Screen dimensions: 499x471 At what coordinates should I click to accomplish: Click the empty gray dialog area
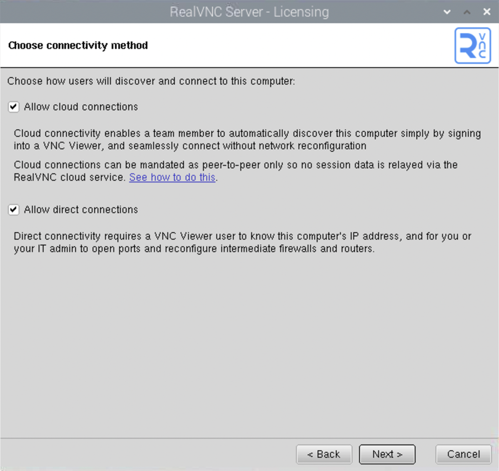(x=249, y=346)
